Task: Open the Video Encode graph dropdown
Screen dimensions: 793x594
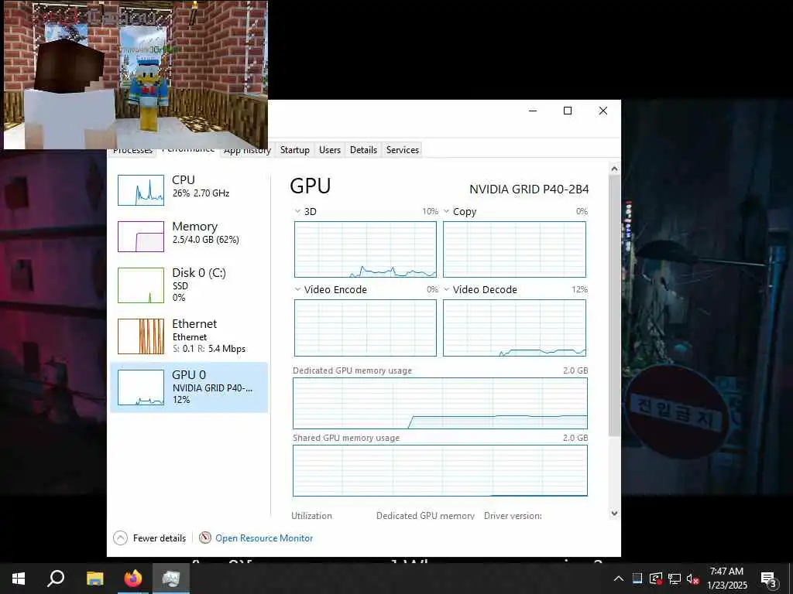Action: [x=297, y=289]
